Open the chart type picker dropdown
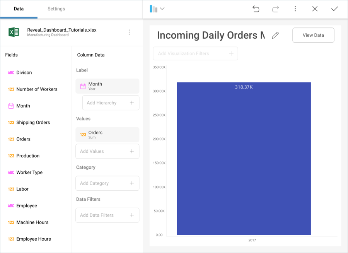This screenshot has width=348, height=253. click(157, 9)
